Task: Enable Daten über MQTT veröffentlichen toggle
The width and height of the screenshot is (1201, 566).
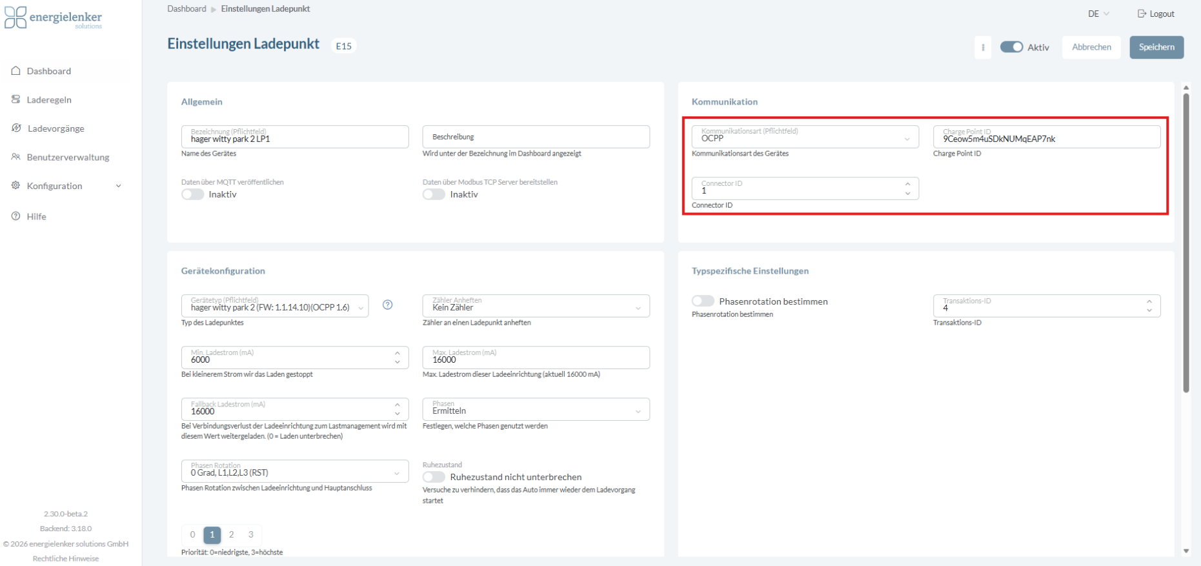Action: pyautogui.click(x=192, y=194)
